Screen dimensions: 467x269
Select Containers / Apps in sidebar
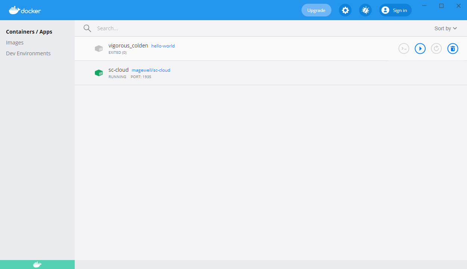pos(29,31)
